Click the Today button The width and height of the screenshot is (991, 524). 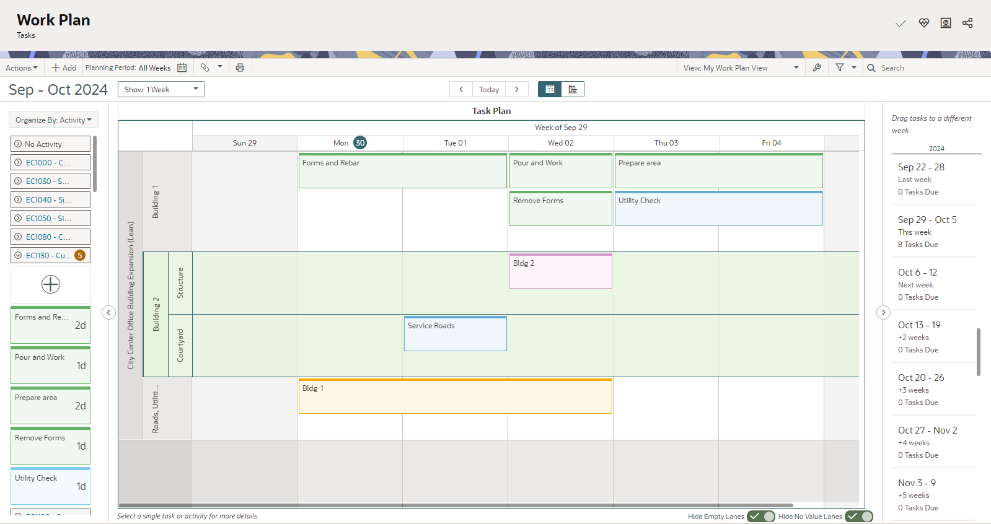[489, 89]
